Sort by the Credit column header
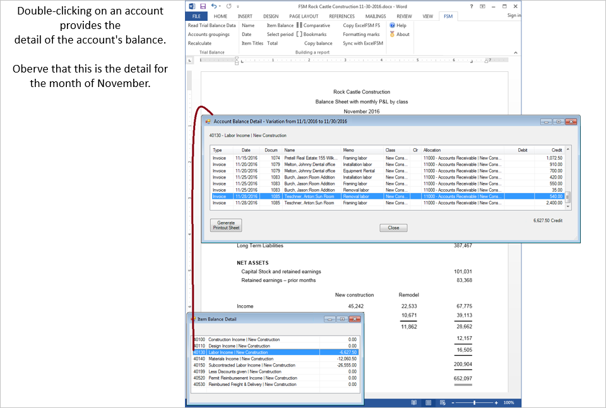 click(549, 150)
